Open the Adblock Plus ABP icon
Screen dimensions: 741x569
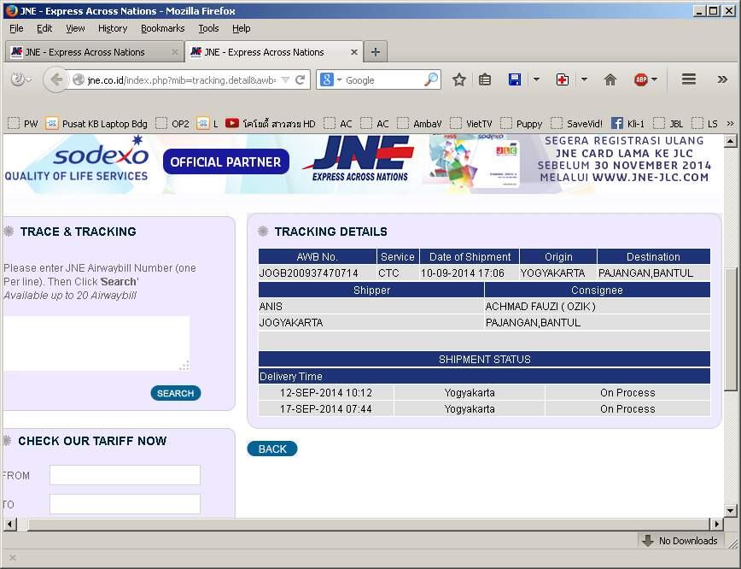coord(641,79)
